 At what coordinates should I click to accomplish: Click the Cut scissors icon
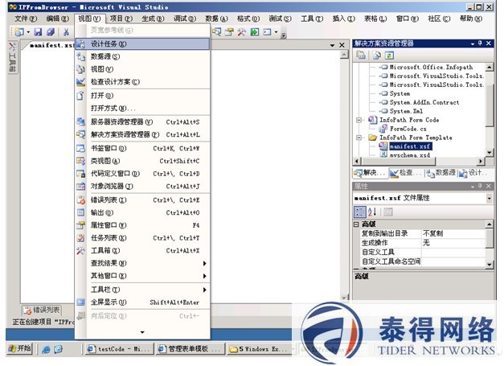pos(66,32)
